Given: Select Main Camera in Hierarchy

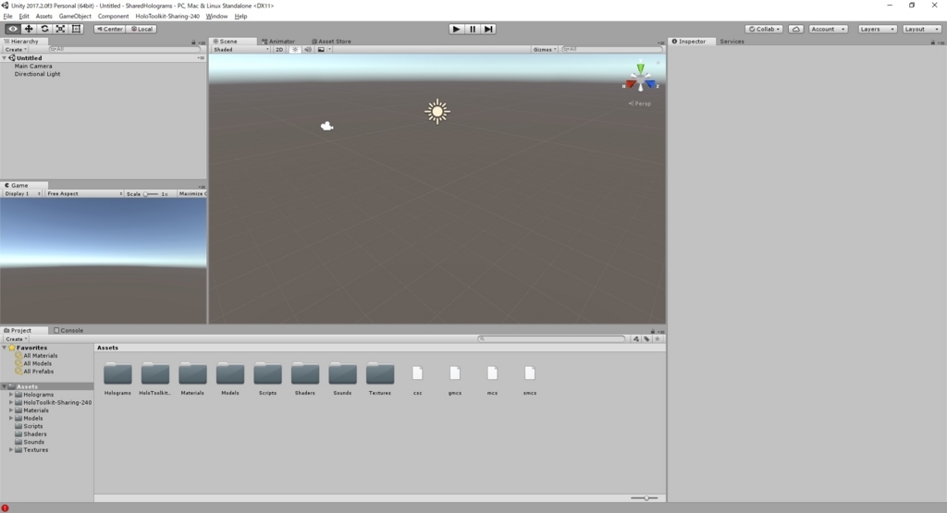Looking at the screenshot, I should click(x=33, y=67).
